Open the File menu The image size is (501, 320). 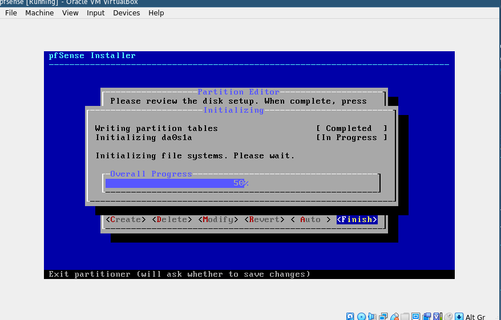[11, 13]
